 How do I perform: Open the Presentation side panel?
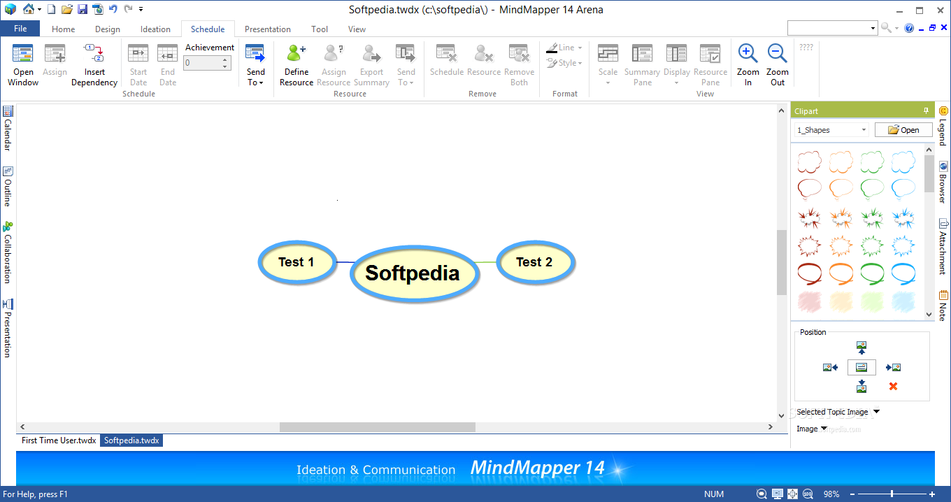pos(8,328)
